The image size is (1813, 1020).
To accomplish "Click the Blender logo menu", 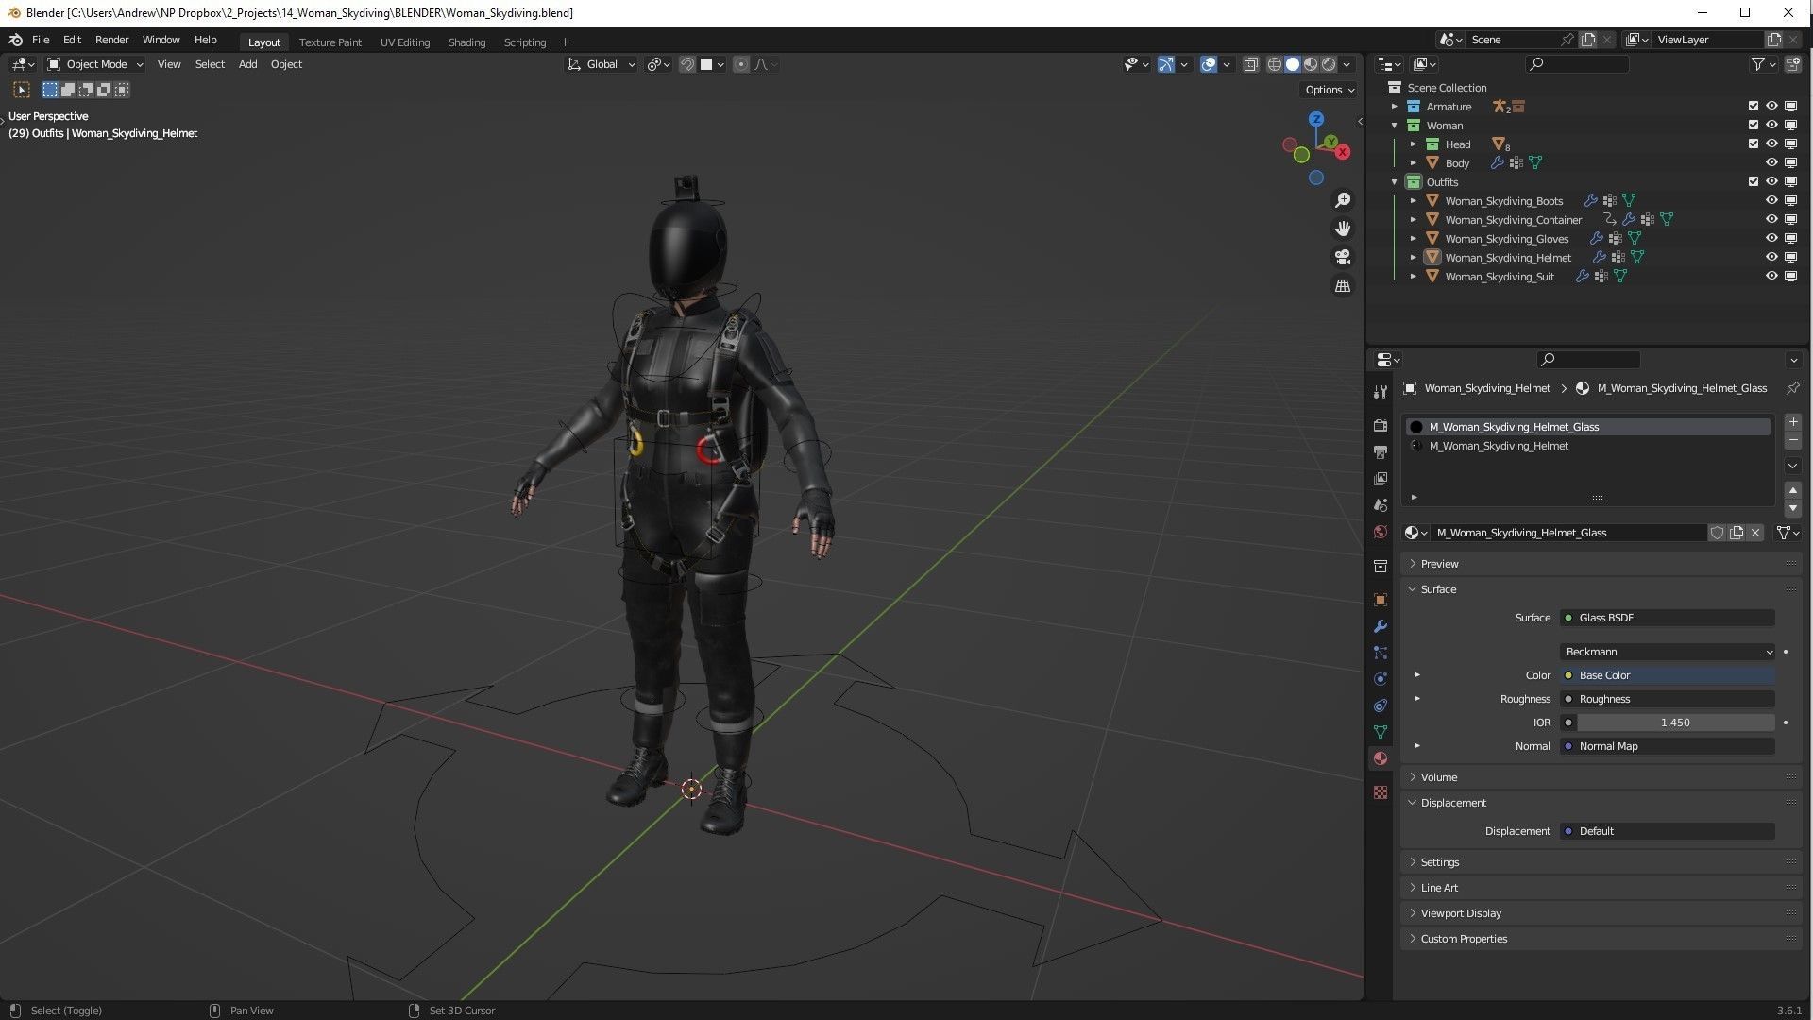I will [x=15, y=40].
